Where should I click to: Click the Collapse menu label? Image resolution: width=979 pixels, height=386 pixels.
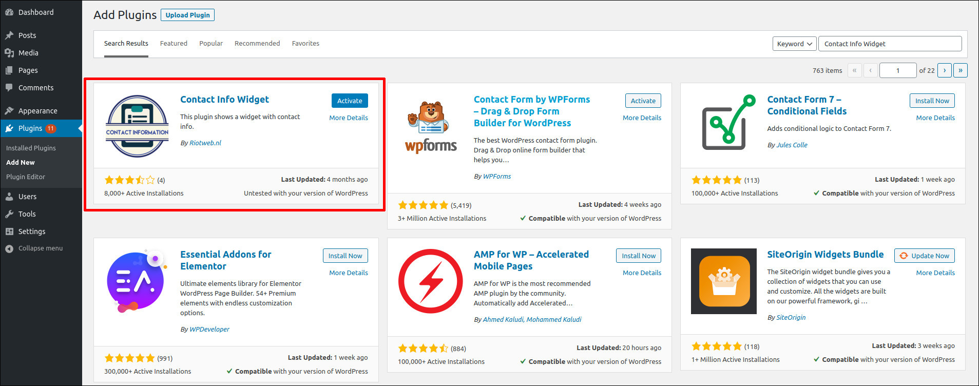[41, 248]
